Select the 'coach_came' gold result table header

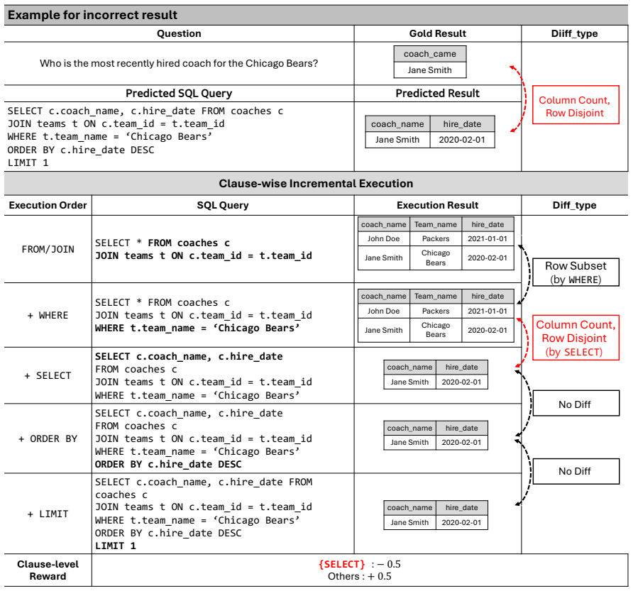click(430, 54)
